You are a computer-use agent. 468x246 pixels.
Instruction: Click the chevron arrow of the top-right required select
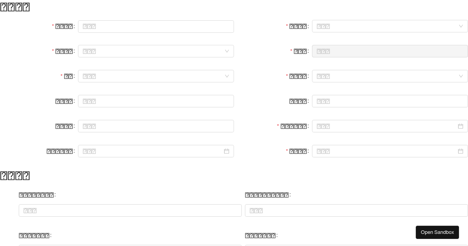point(461,26)
